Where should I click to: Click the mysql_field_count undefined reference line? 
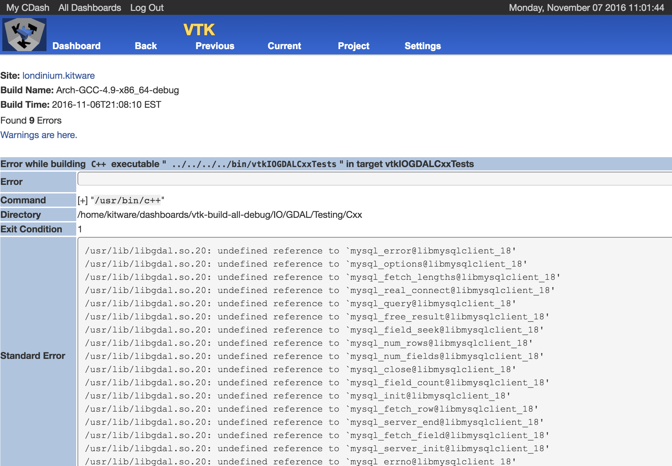[x=317, y=383]
